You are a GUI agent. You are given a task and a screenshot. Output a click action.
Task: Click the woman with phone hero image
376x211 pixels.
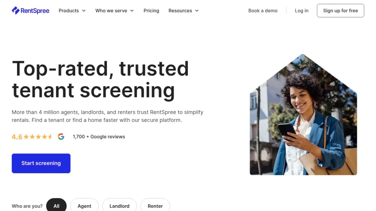[x=303, y=115]
